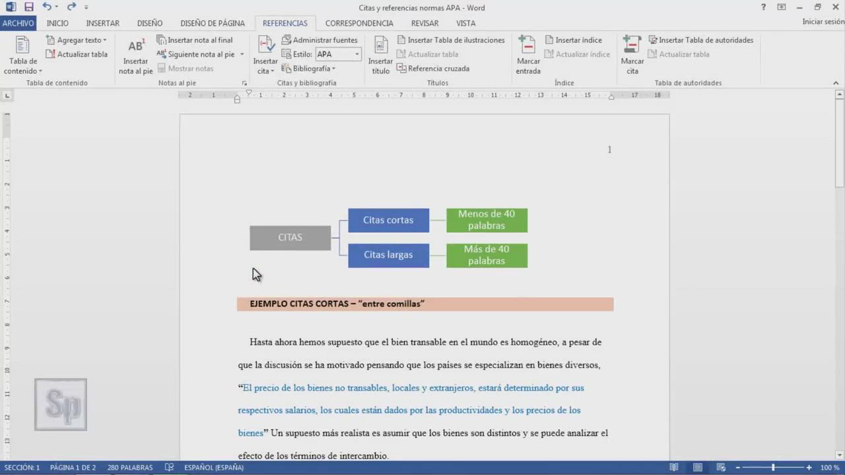Click the zoom slider in status bar
Viewport: 845px width, 475px height.
click(773, 468)
